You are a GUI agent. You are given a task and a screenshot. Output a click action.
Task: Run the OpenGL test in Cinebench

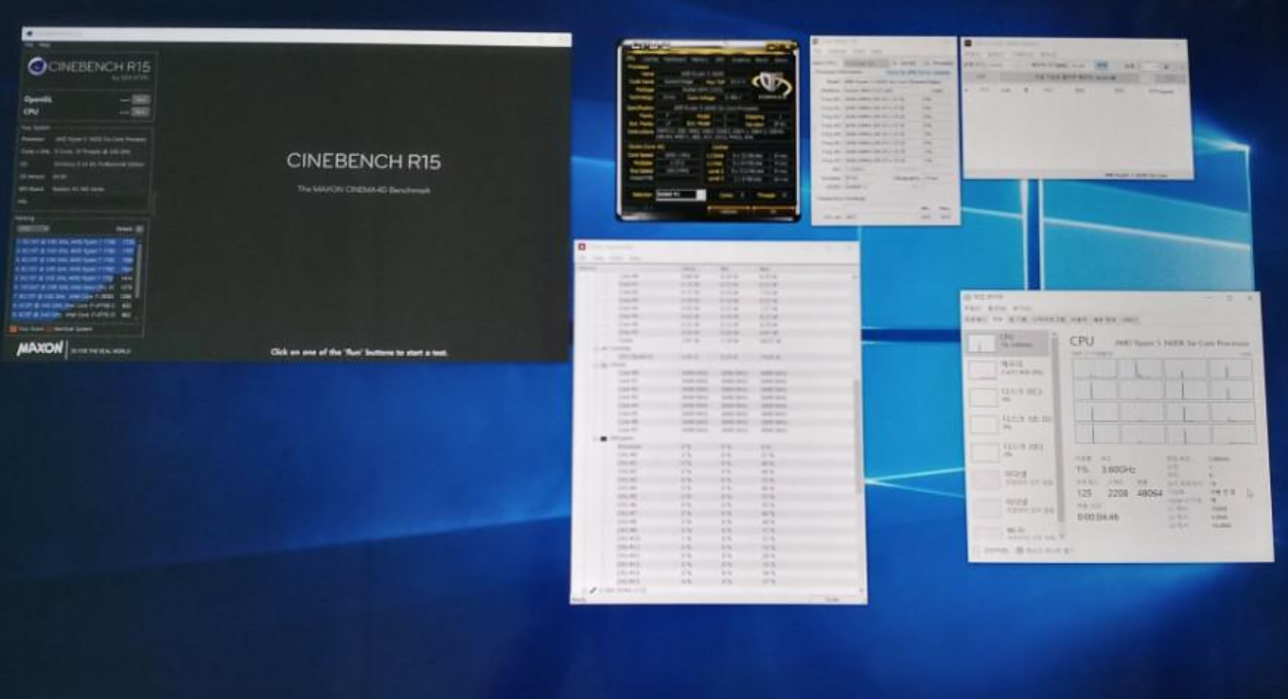(140, 99)
